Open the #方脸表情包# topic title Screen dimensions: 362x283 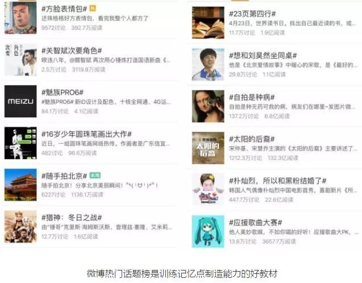tap(64, 9)
